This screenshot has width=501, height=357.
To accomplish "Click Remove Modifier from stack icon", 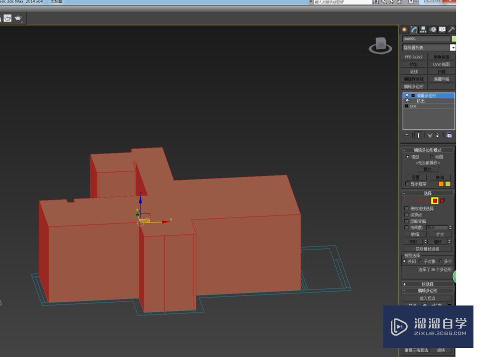I will (438, 135).
